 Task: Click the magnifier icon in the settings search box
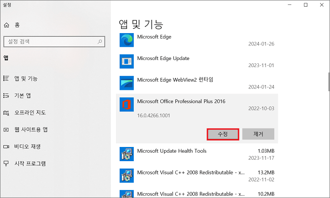[x=100, y=42]
